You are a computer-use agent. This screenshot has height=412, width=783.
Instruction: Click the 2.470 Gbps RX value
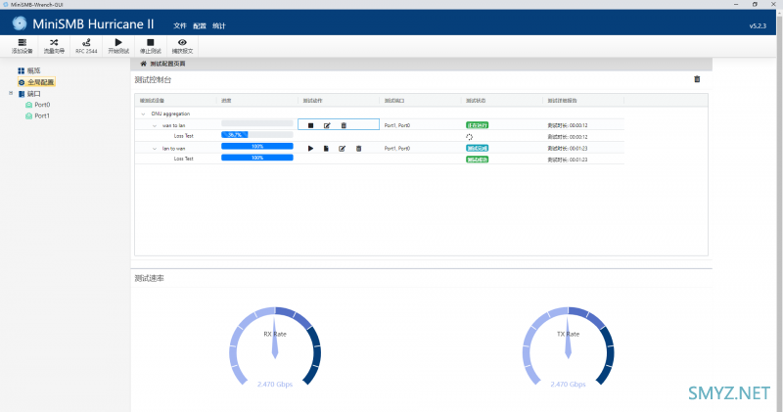[x=275, y=384]
